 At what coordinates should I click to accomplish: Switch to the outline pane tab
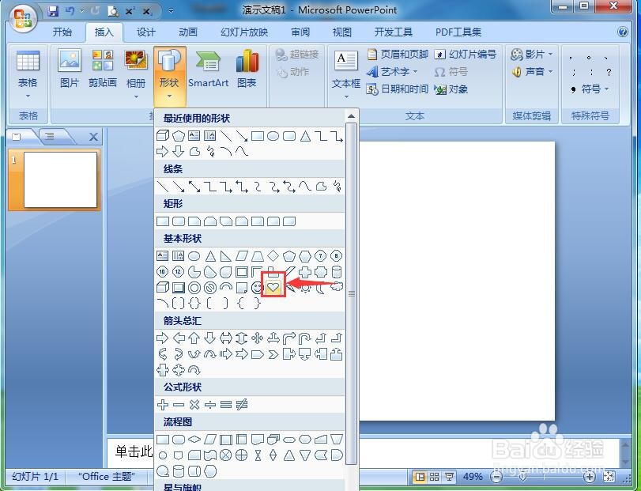click(51, 137)
